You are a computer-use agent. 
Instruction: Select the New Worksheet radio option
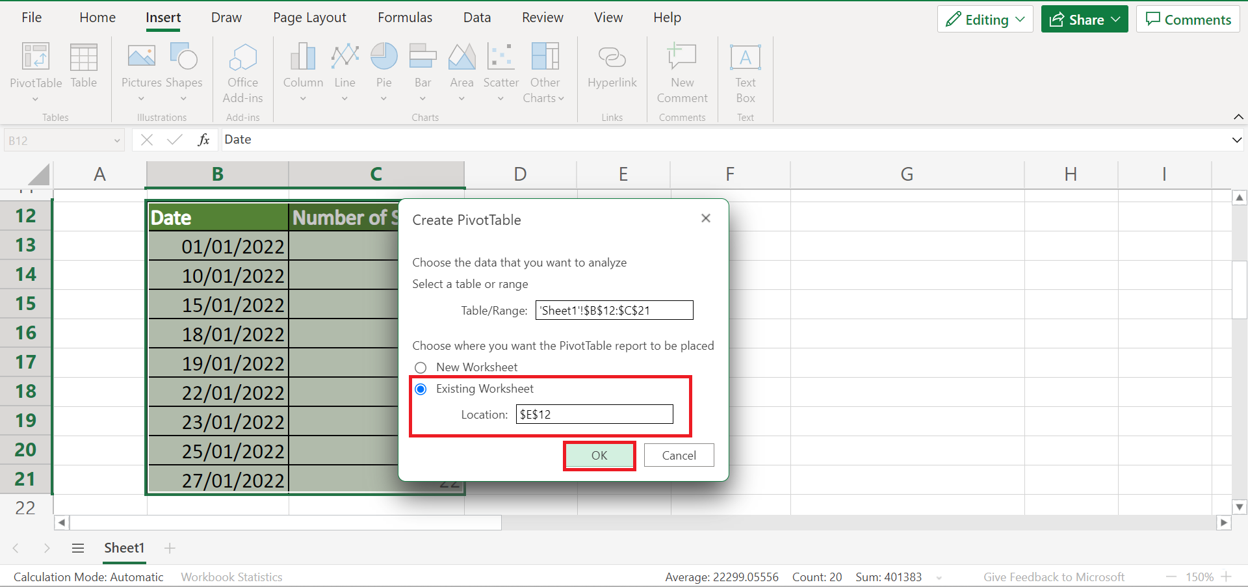coord(421,368)
